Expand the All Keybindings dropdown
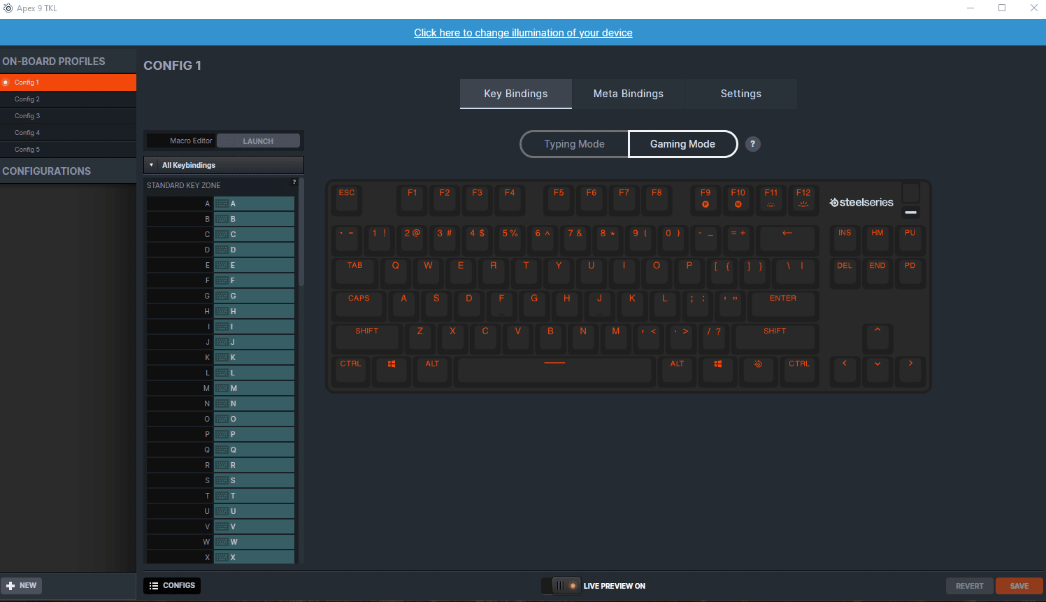Image resolution: width=1046 pixels, height=602 pixels. pyautogui.click(x=224, y=165)
